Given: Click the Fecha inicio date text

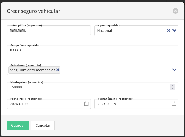Looking at the screenshot, I should click(19, 104).
